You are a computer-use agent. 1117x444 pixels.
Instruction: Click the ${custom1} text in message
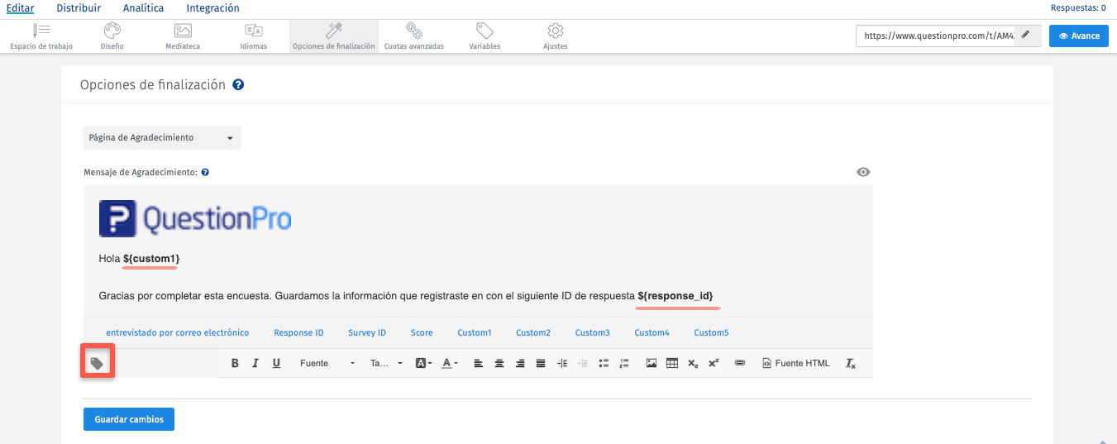(x=151, y=259)
